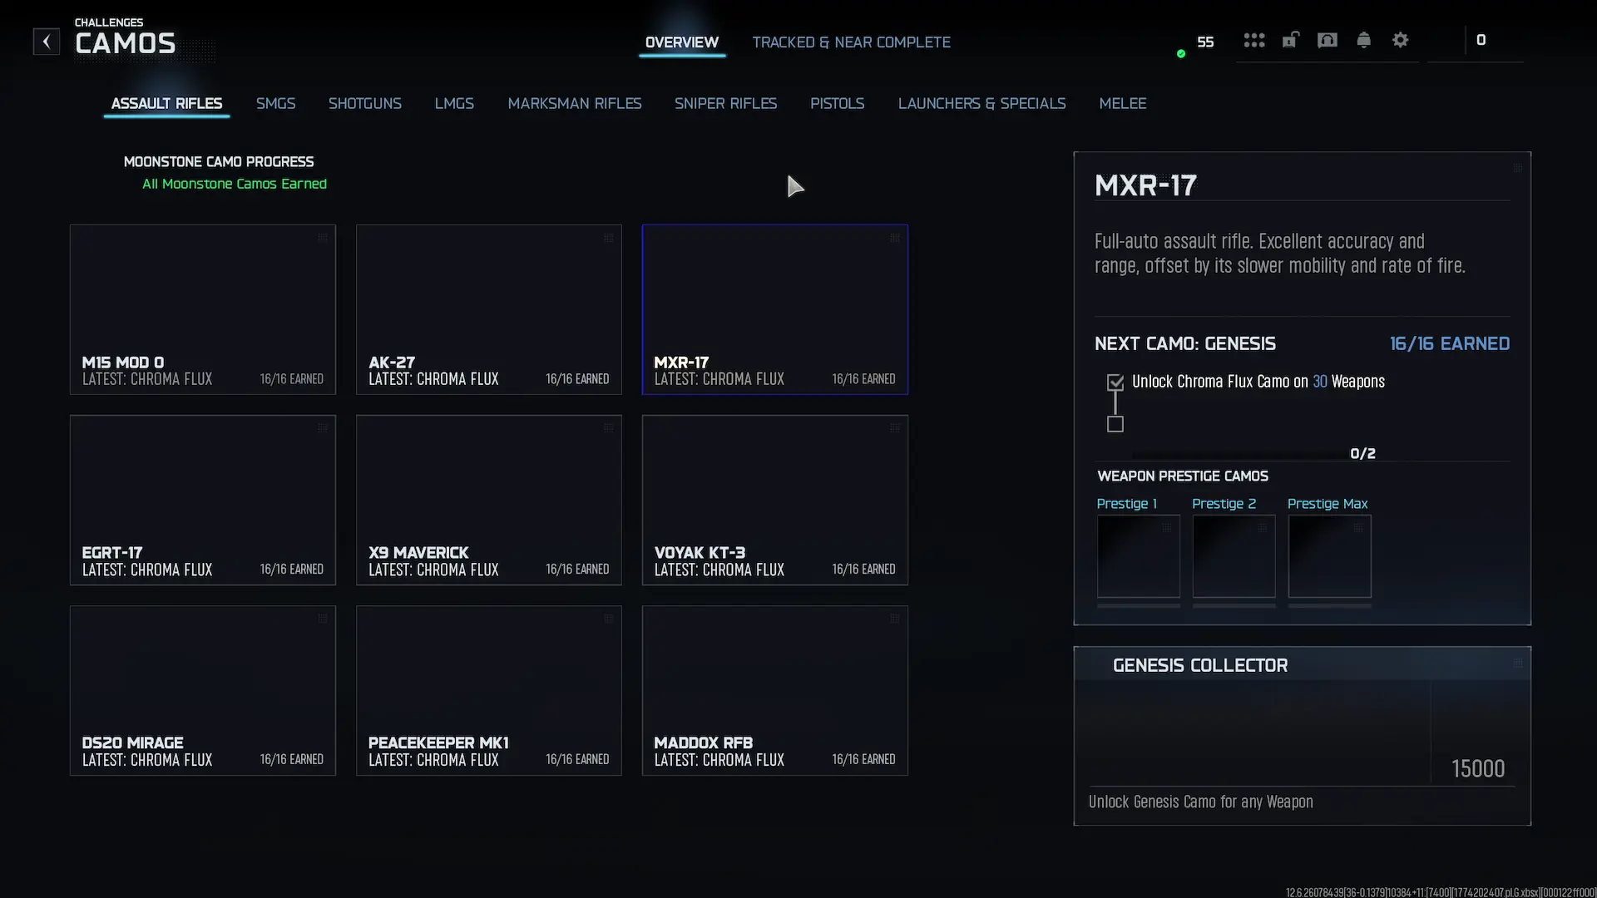
Task: Select the AK-27 weapon tile
Action: click(488, 309)
